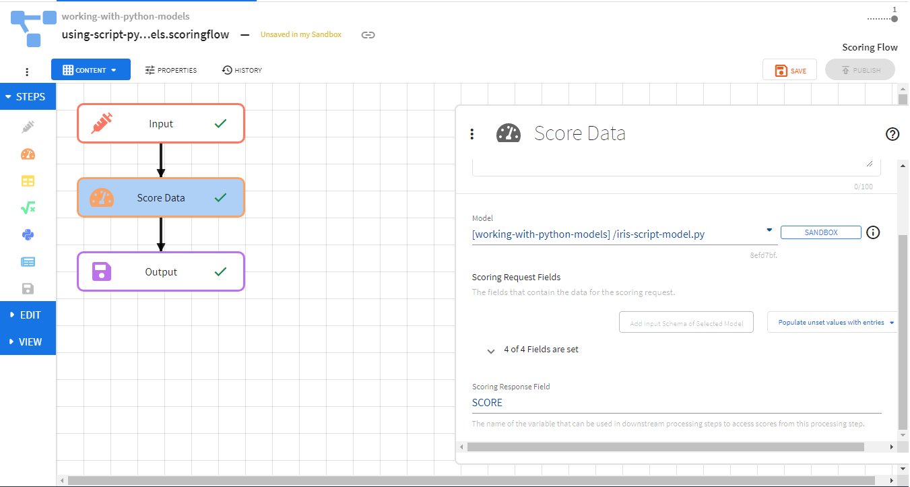Viewport: 910px width, 487px height.
Task: Show model info via the circled i icon
Action: point(873,232)
